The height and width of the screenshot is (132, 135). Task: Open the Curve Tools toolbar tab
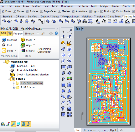tap(114, 17)
